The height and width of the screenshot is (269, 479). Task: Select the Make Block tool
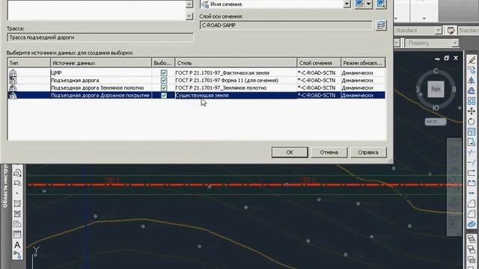click(17, 183)
